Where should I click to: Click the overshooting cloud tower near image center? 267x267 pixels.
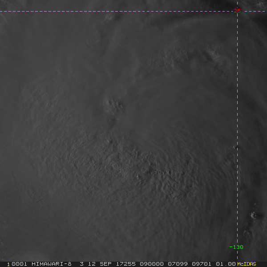(x=113, y=104)
